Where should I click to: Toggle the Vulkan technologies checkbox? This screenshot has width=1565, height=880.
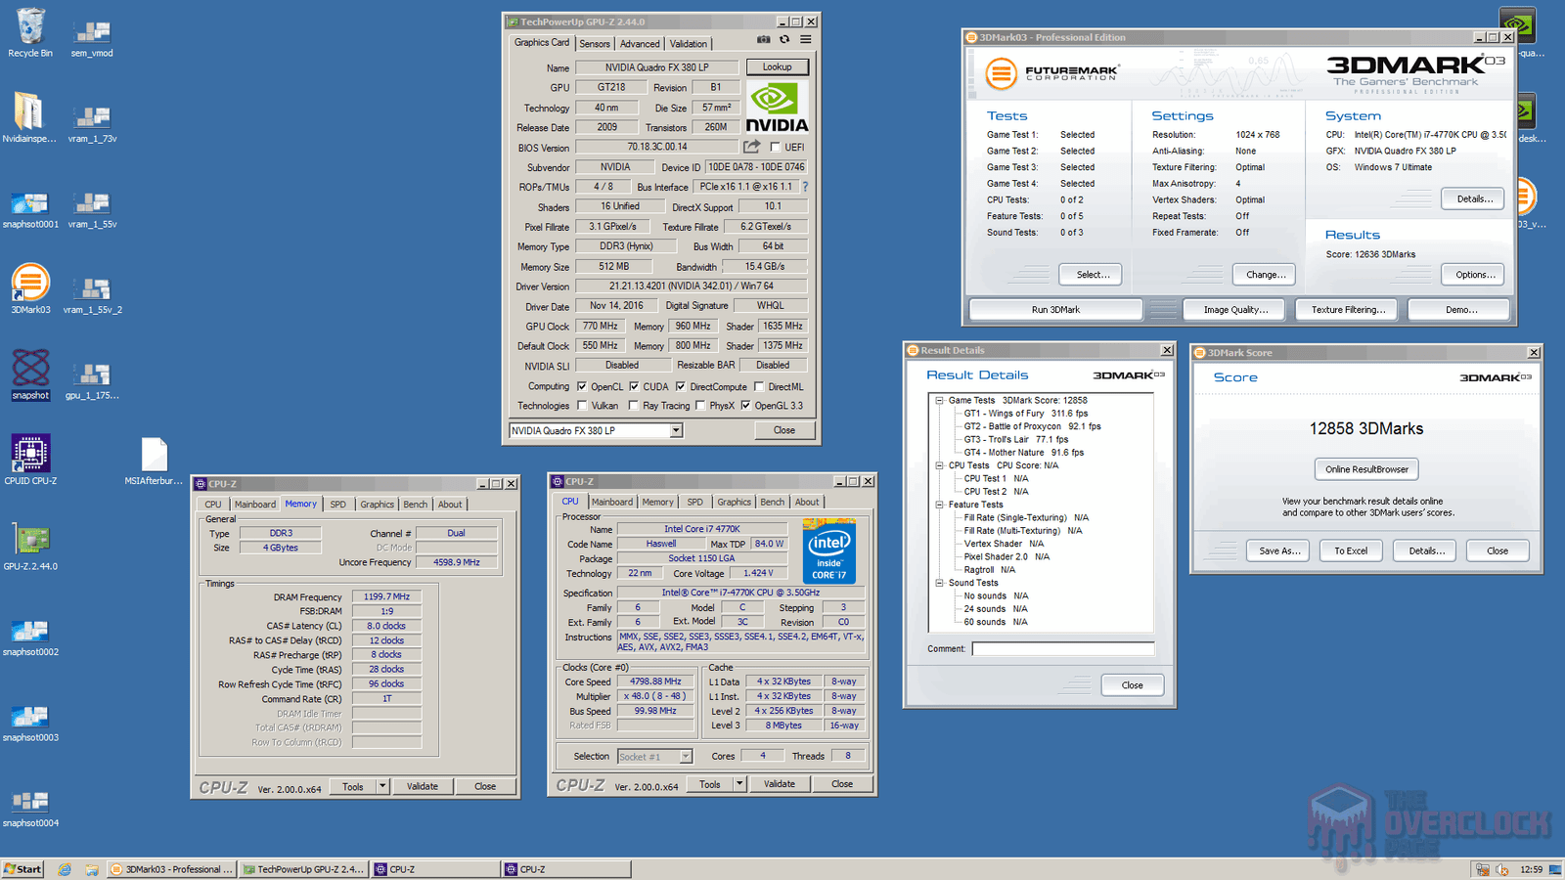(583, 406)
